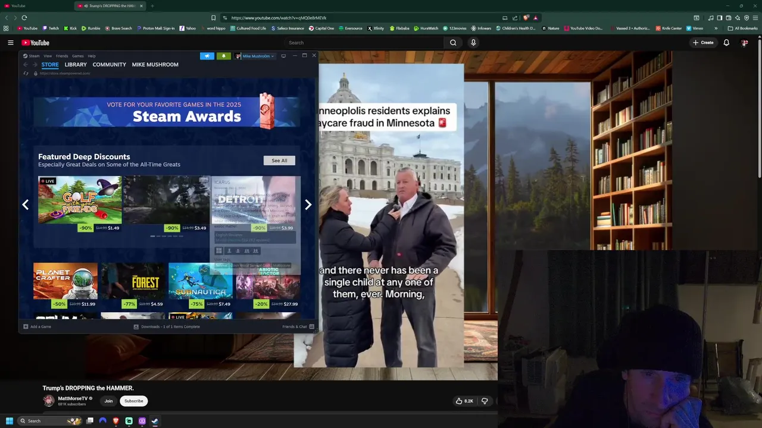Show next deals with right carousel arrow
The width and height of the screenshot is (762, 428).
[308, 204]
